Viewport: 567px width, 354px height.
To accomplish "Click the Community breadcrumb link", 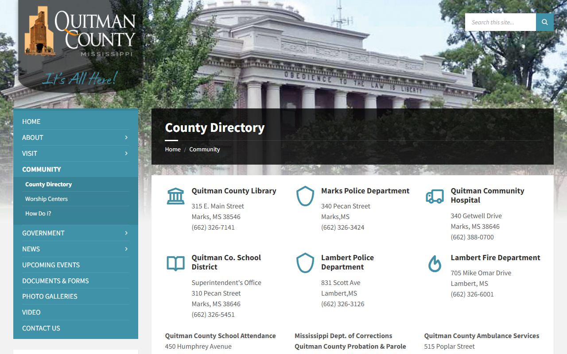I will (205, 150).
